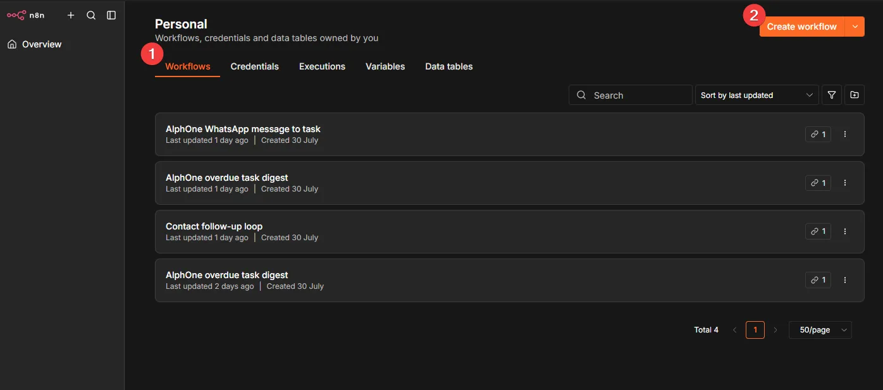Focus the workflow Search field
The image size is (883, 390).
click(631, 95)
